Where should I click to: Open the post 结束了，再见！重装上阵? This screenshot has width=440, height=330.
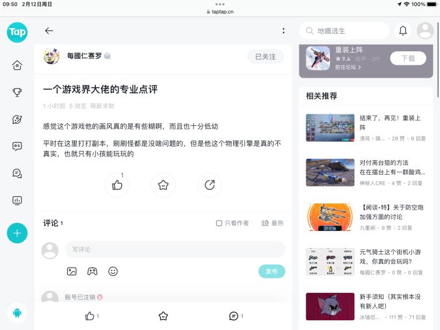click(390, 123)
